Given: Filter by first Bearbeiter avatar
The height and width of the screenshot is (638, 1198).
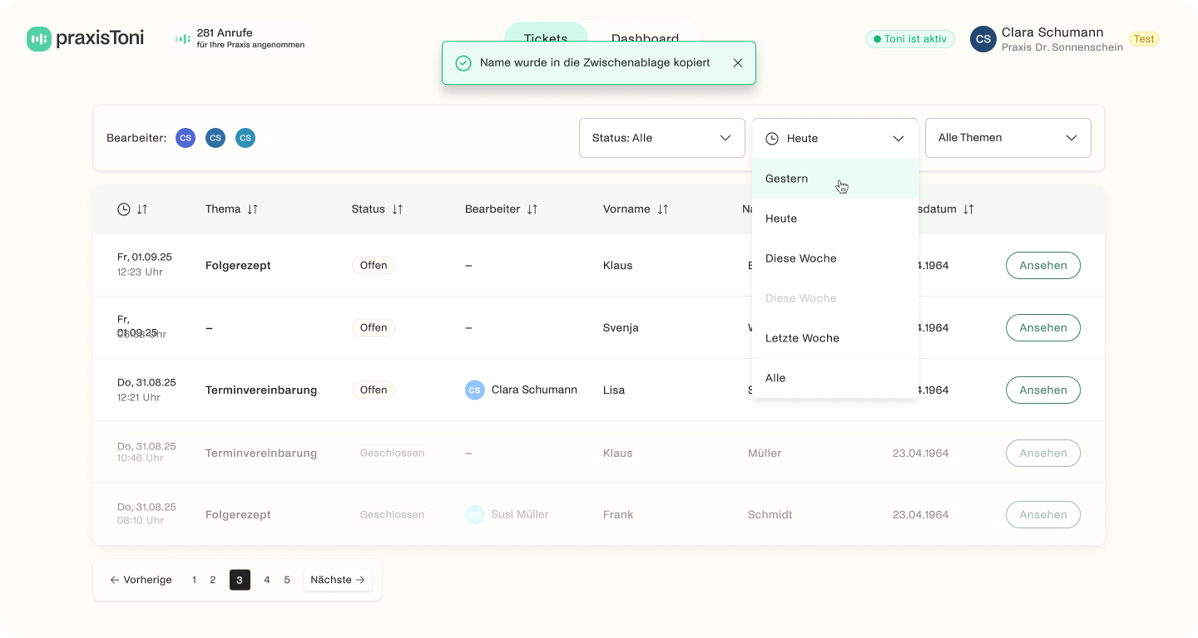Looking at the screenshot, I should point(186,138).
